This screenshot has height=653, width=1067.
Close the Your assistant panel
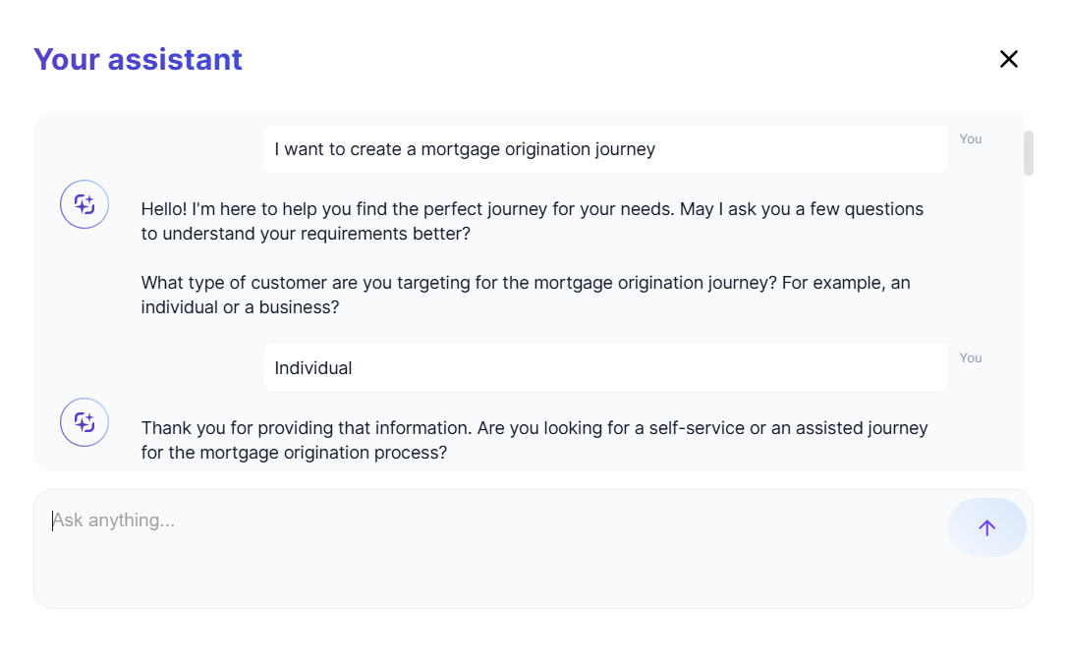tap(1008, 59)
